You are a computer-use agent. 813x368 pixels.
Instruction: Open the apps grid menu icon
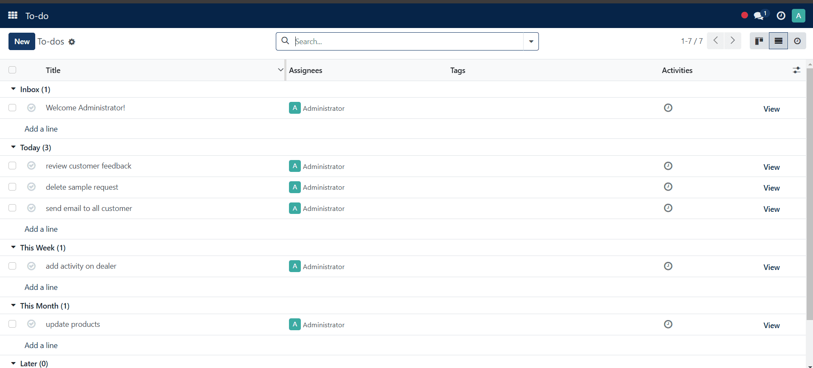13,15
